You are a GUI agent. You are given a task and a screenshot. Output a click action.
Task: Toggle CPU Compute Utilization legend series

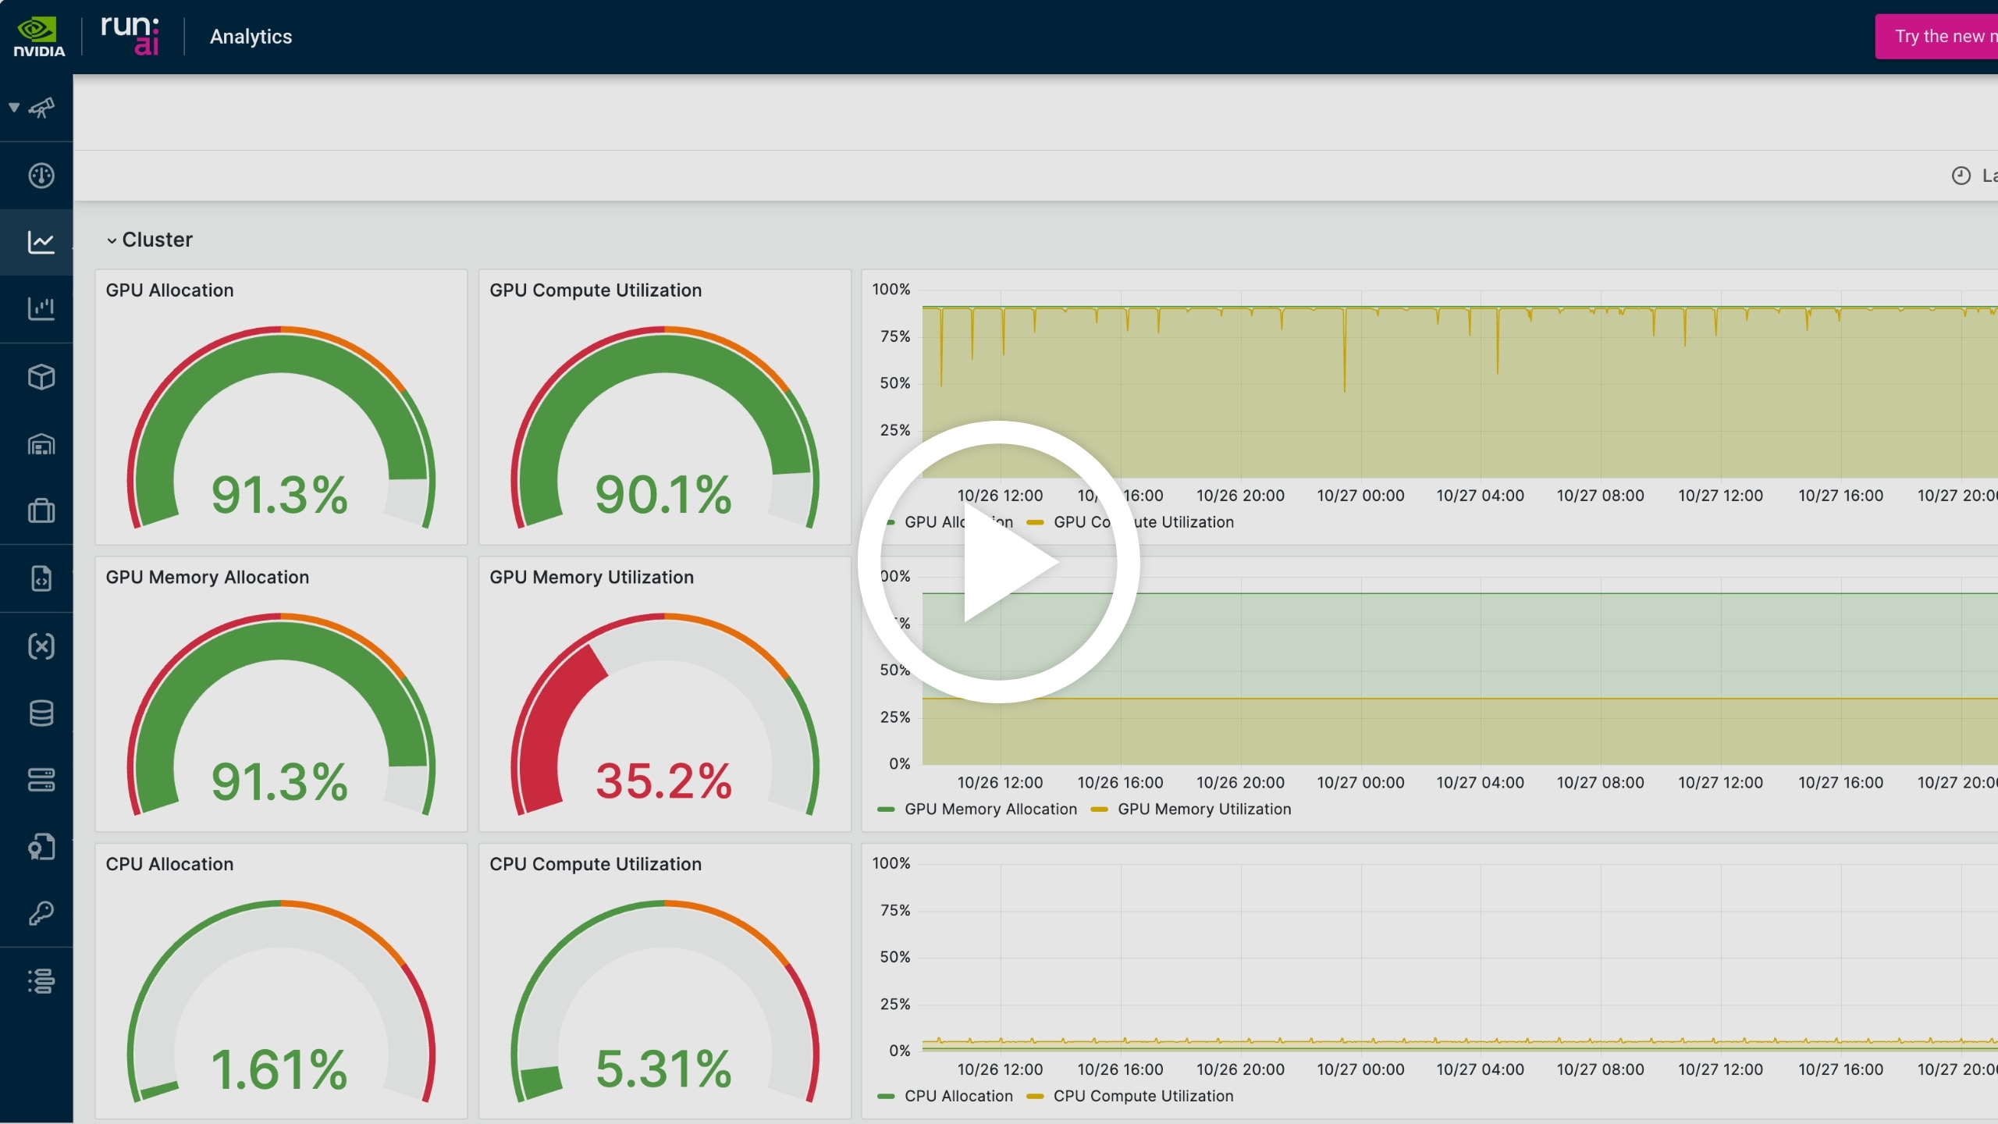[1143, 1096]
